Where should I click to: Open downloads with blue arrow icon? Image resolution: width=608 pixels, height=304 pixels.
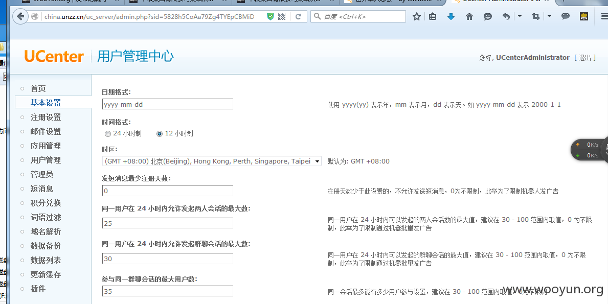tap(451, 16)
